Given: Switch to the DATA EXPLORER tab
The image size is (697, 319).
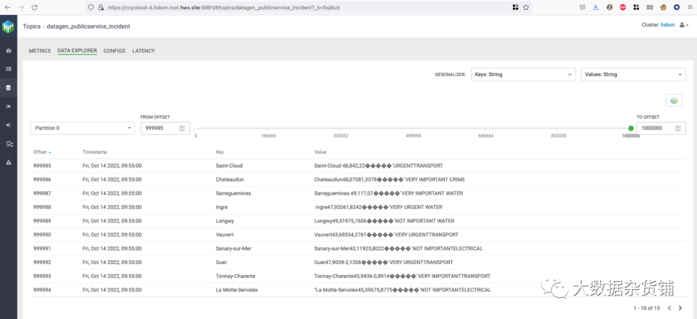Looking at the screenshot, I should tap(77, 50).
